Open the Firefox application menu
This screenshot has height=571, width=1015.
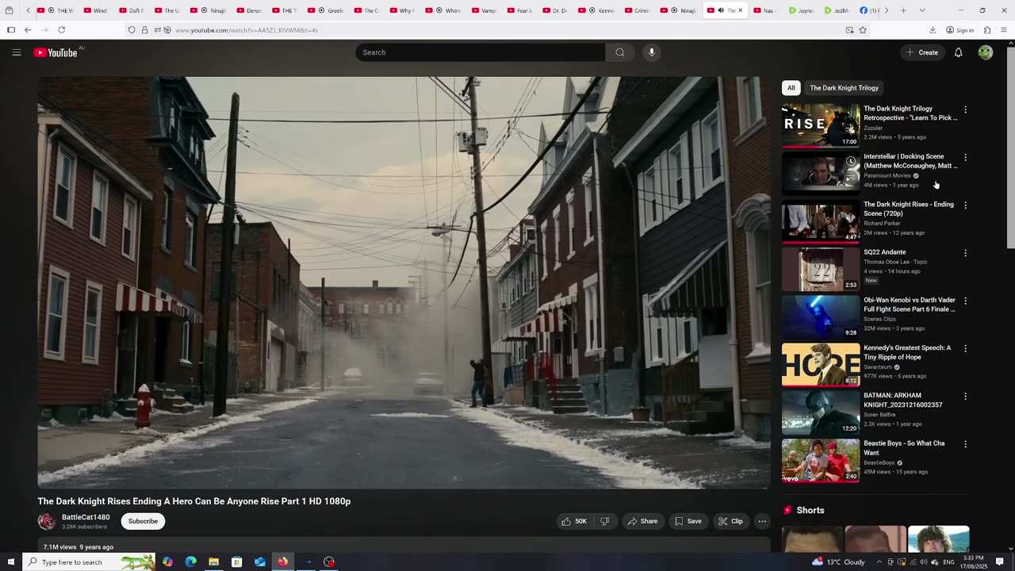click(1004, 30)
